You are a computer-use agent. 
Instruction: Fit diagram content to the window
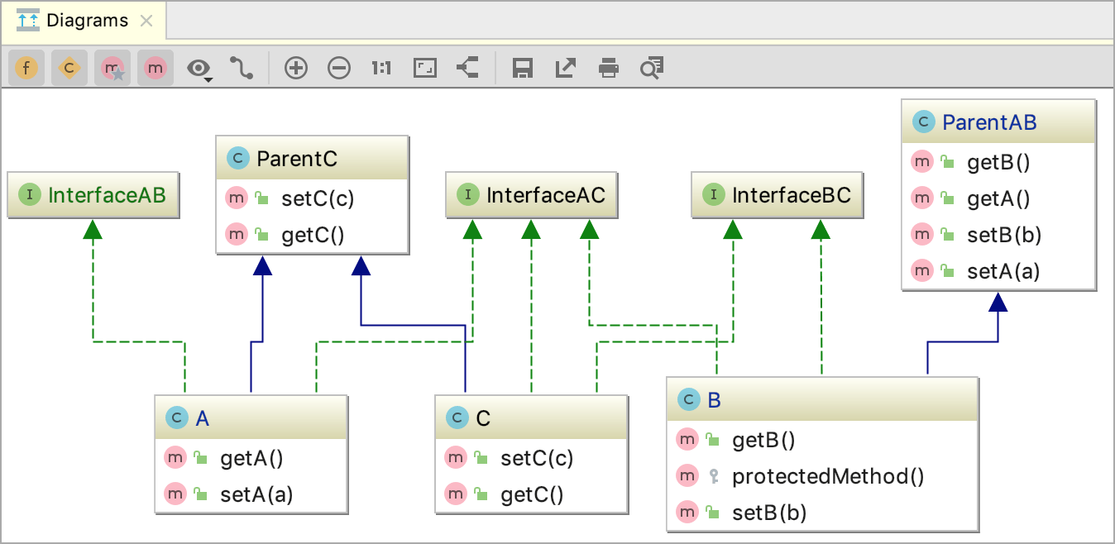click(424, 68)
